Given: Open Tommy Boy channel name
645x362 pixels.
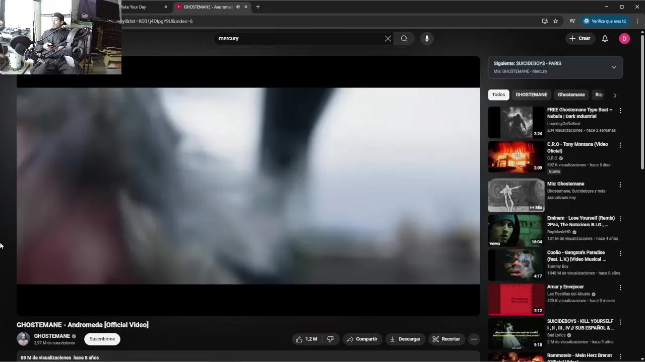Looking at the screenshot, I should [x=558, y=266].
